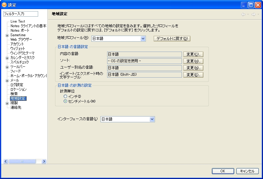Viewport: 263px width, 179px height.
Task: Select the センチメートル radio button
Action: tap(65, 101)
